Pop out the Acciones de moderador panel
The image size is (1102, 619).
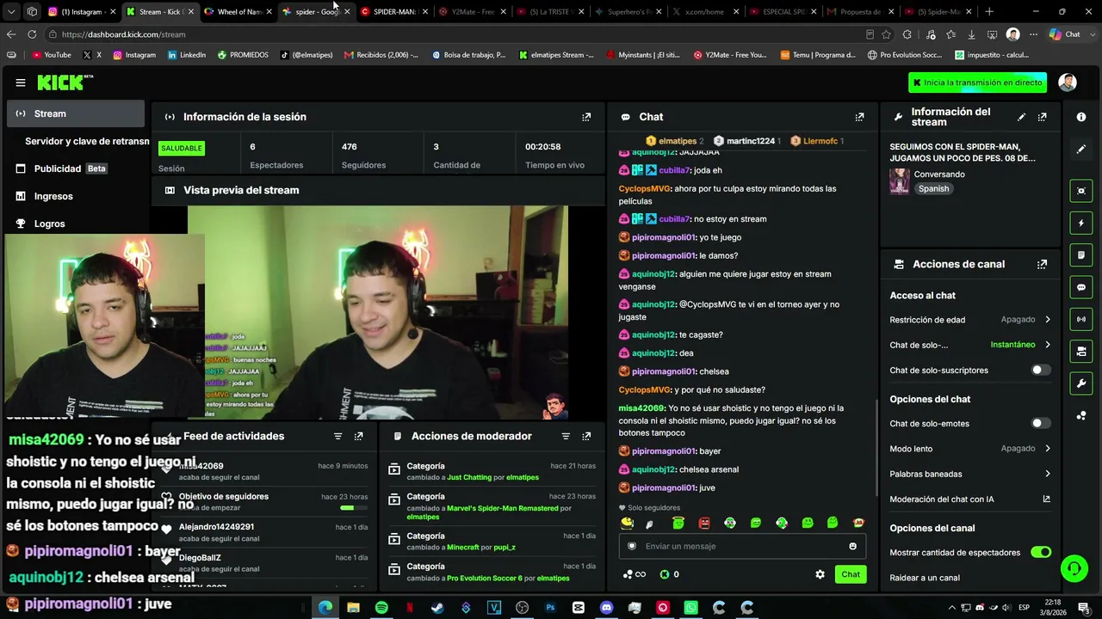pos(586,436)
